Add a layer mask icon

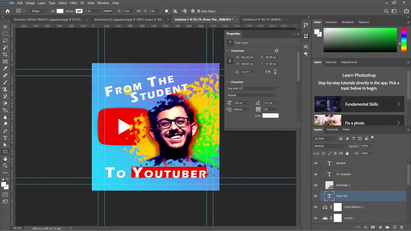[373, 227]
